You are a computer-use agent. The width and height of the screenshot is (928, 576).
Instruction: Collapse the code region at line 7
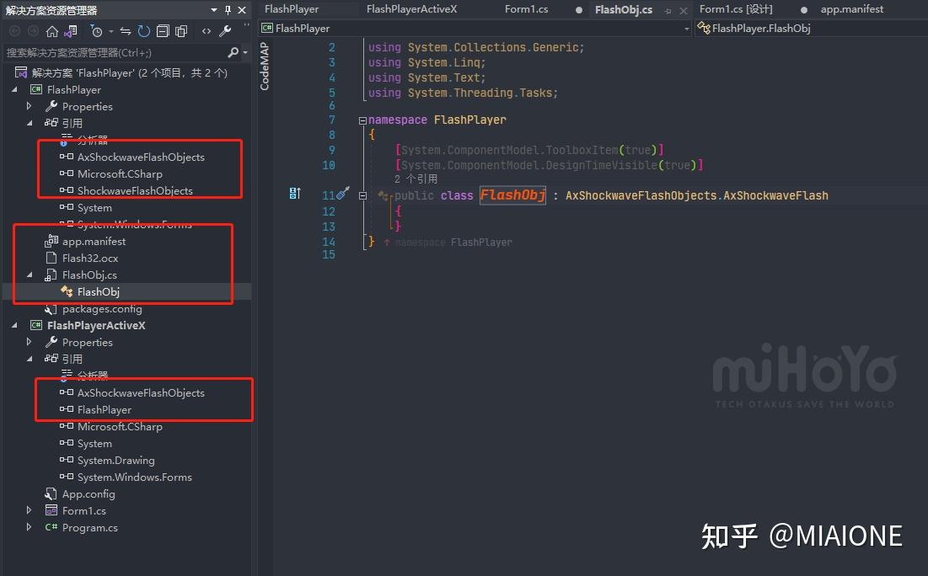pyautogui.click(x=362, y=120)
